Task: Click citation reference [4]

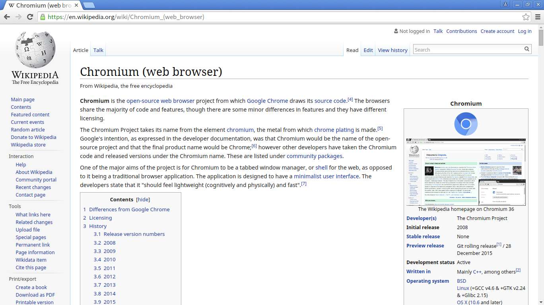Action: tap(350, 99)
